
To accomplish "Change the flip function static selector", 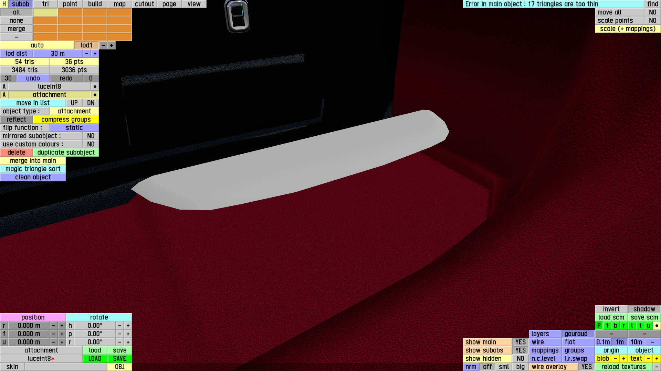I will [74, 128].
